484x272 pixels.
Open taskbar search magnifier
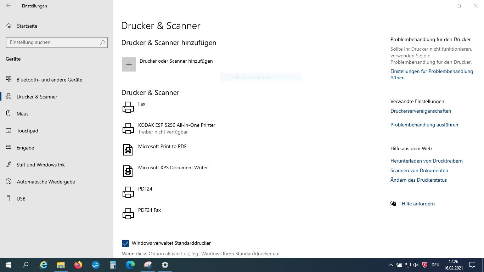(x=26, y=265)
